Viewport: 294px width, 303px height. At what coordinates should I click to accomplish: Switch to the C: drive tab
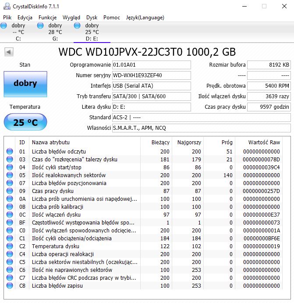tap(18, 32)
